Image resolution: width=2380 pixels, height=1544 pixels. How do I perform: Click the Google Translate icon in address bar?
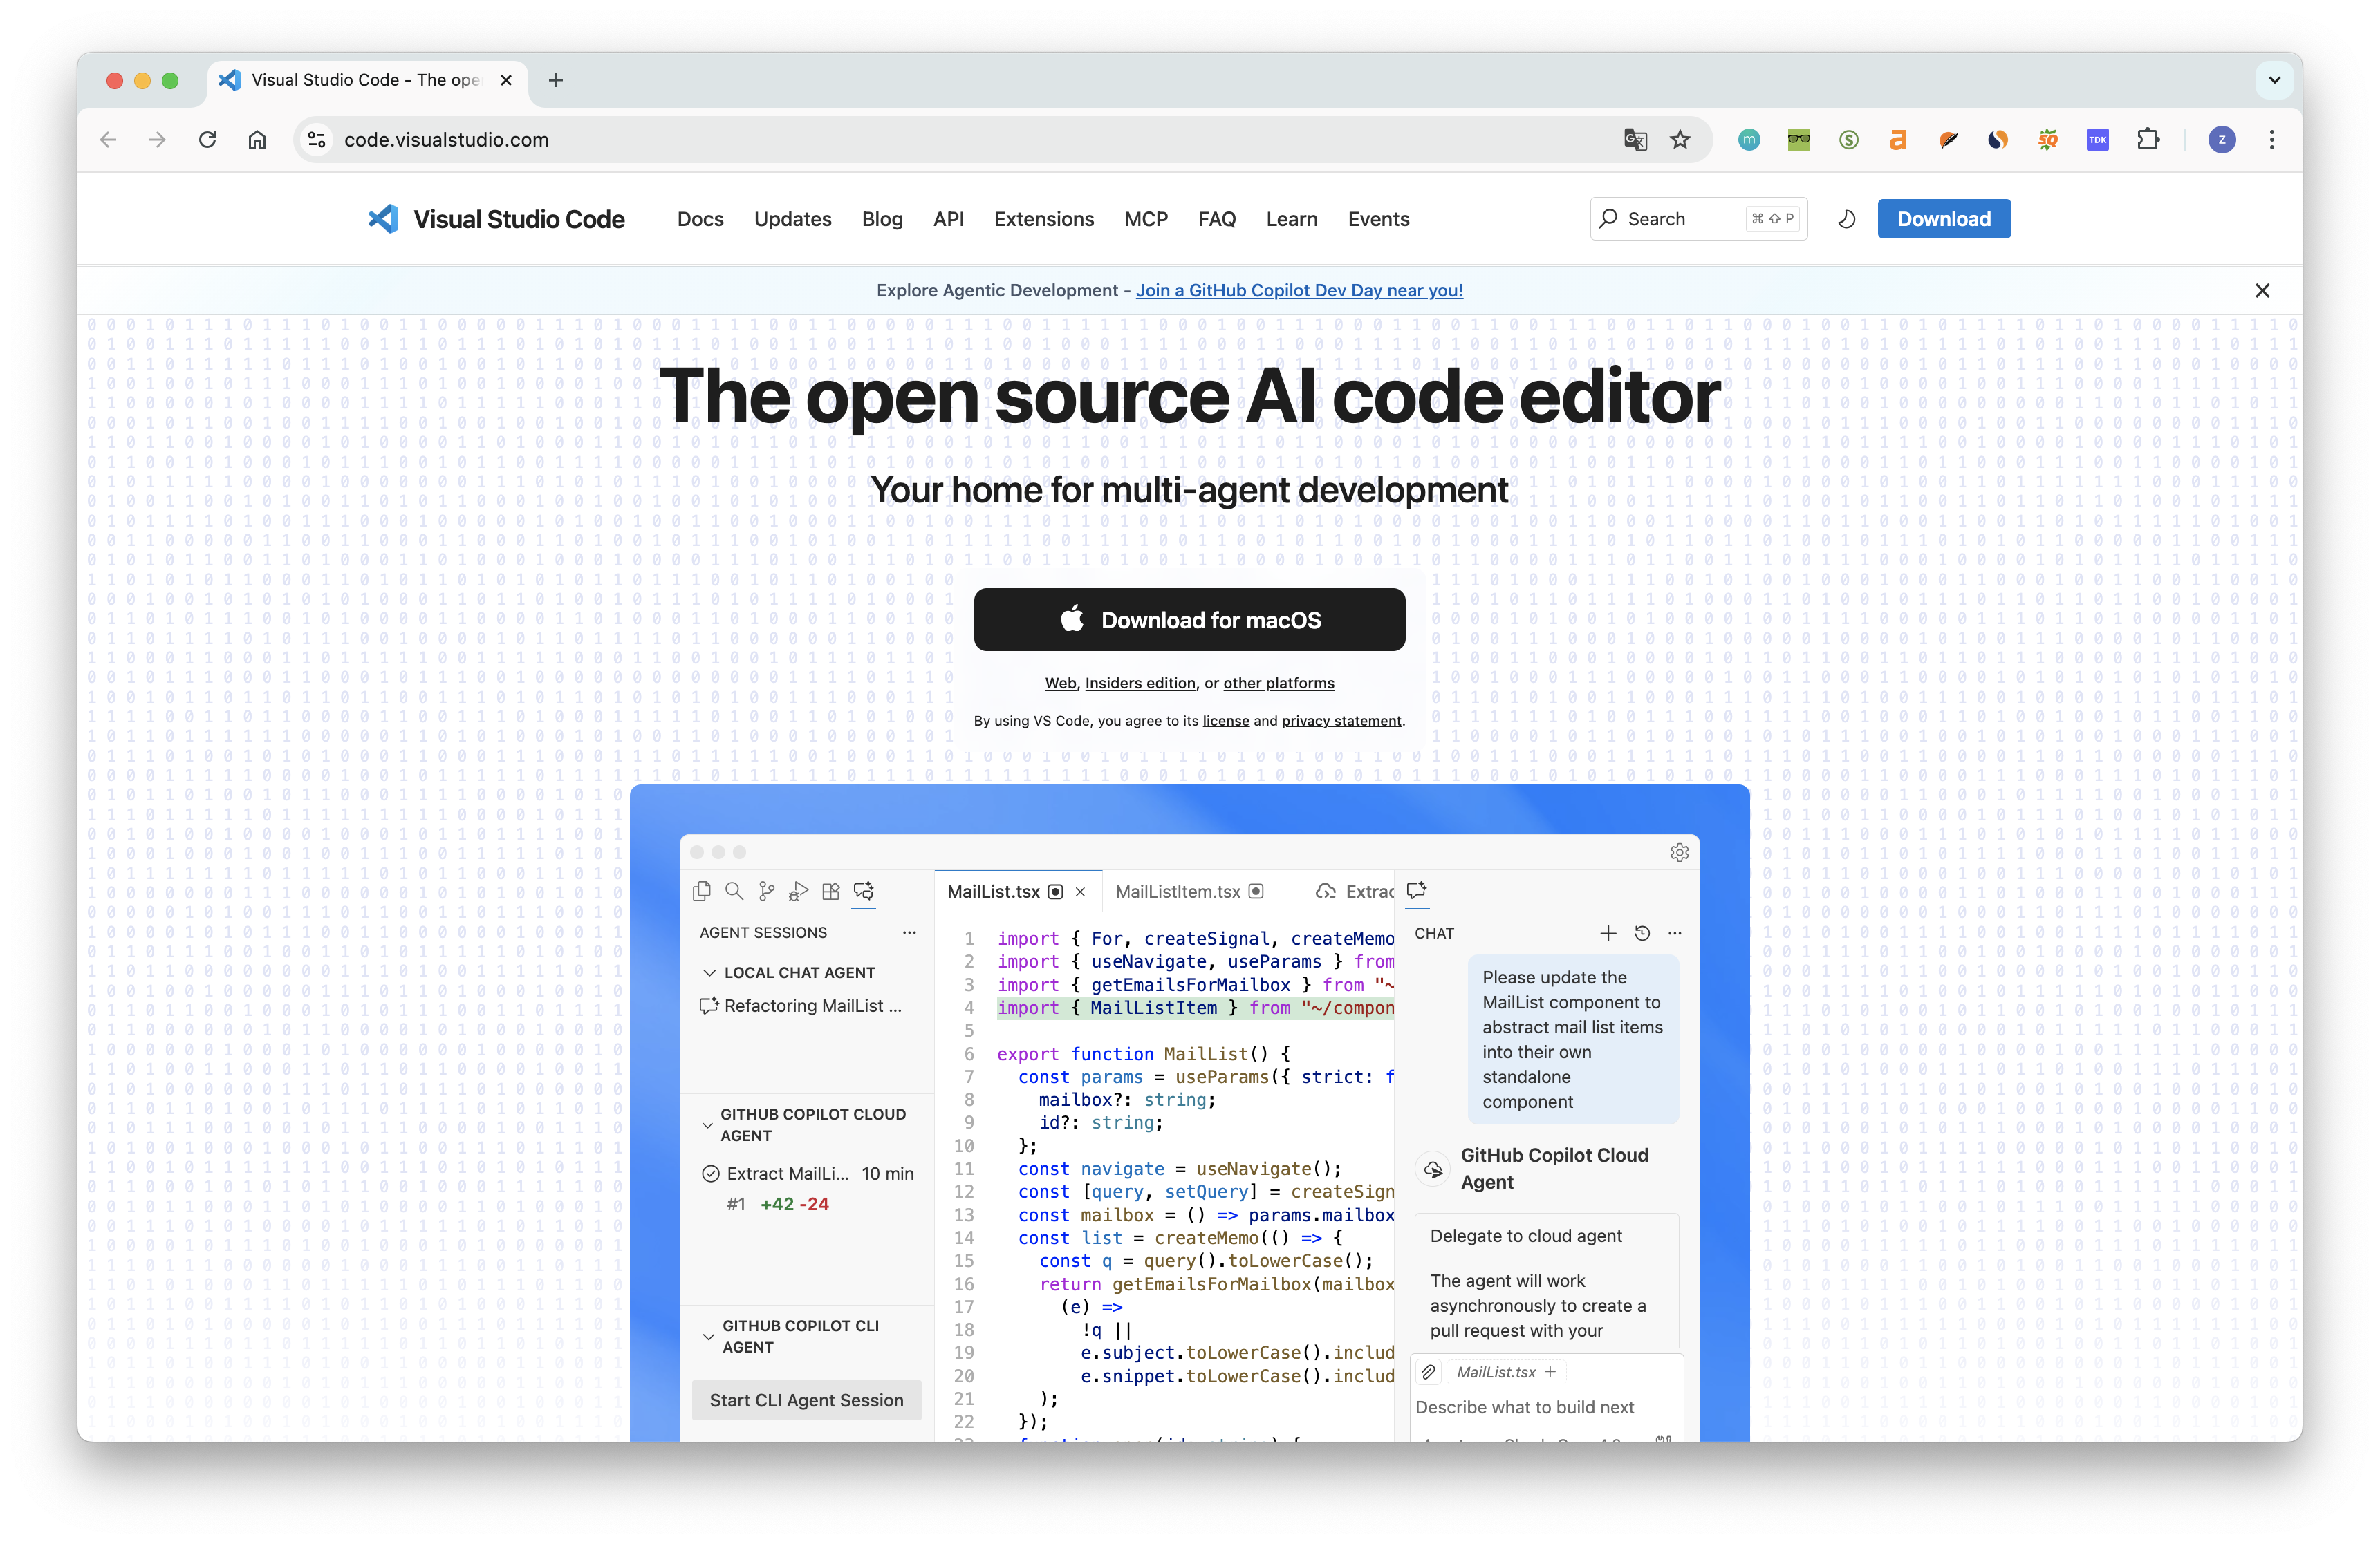1635,140
